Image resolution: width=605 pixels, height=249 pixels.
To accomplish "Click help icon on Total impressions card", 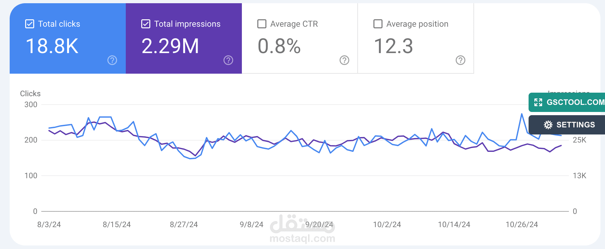I will [x=228, y=60].
